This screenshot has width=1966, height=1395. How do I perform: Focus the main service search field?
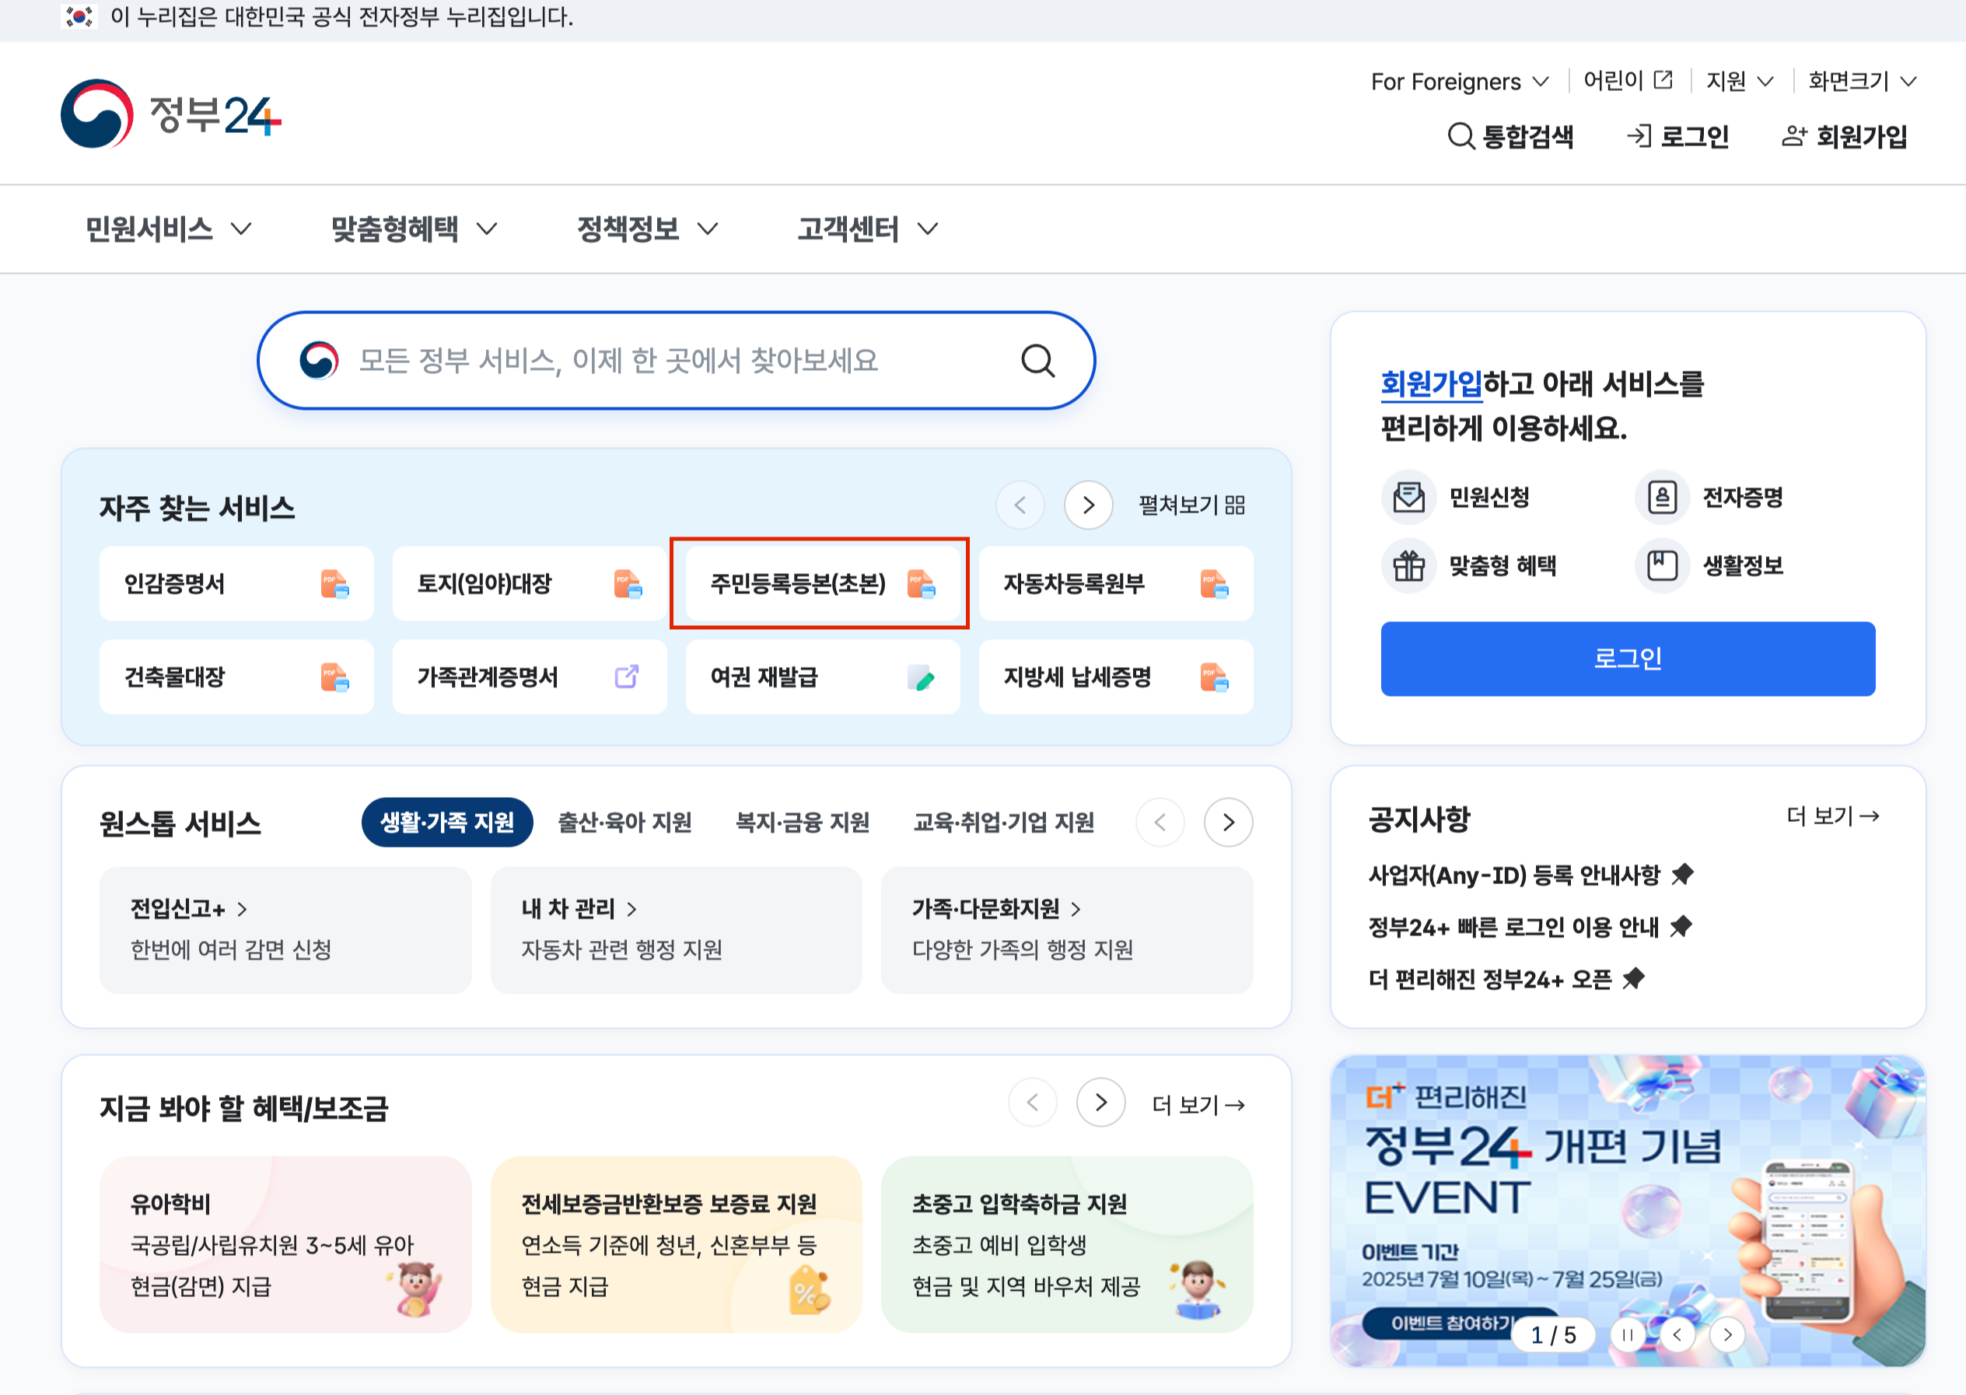618,361
